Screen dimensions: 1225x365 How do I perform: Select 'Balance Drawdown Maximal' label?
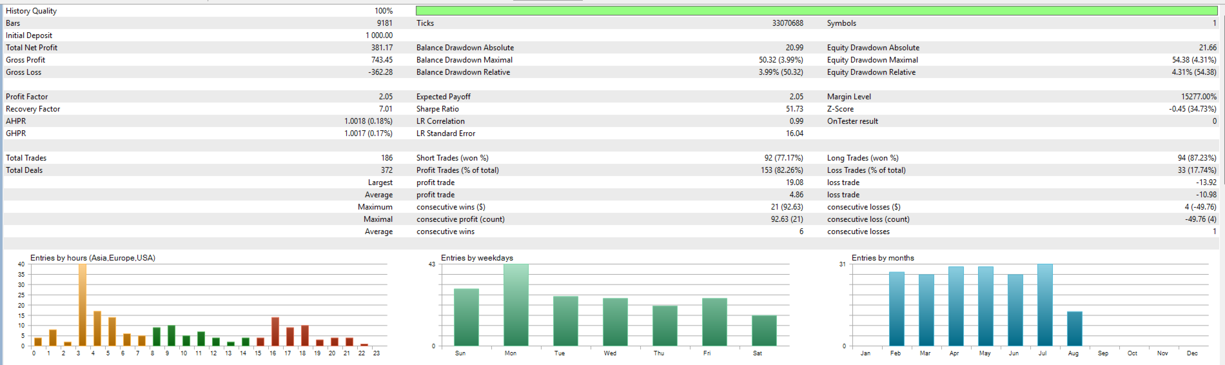pyautogui.click(x=464, y=60)
